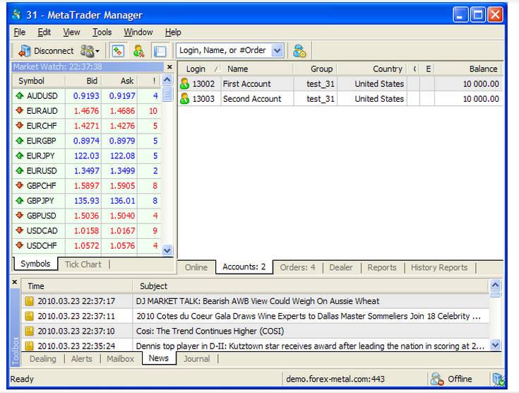Image resolution: width=519 pixels, height=393 pixels.
Task: Click the Market Watch scrollbar down arrow
Action: (167, 250)
